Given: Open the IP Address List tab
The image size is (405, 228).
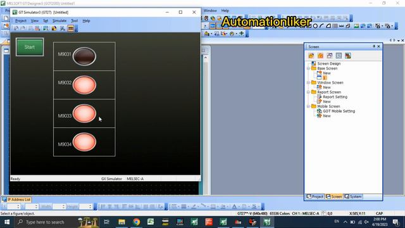Looking at the screenshot, I should click(16, 199).
